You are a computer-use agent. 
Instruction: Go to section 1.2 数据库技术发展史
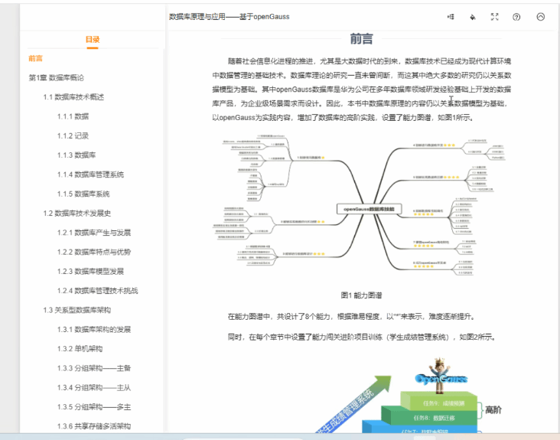(77, 213)
